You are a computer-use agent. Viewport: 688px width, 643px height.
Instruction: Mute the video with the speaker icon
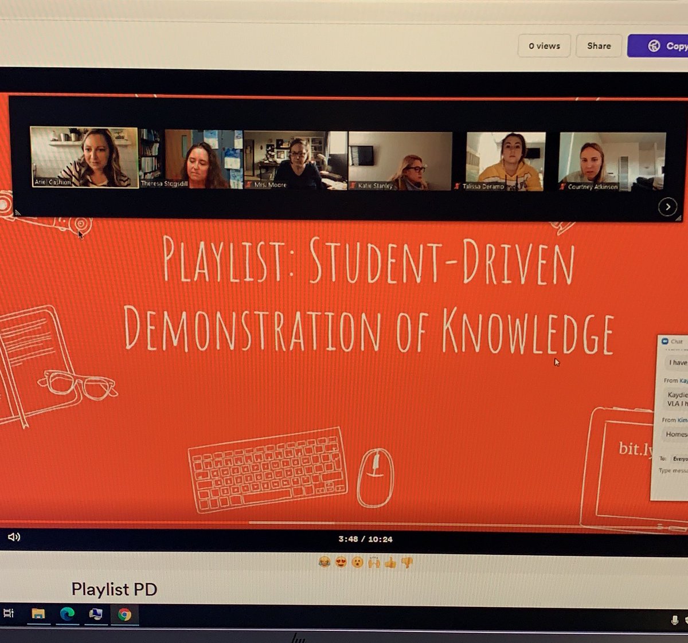(x=14, y=537)
